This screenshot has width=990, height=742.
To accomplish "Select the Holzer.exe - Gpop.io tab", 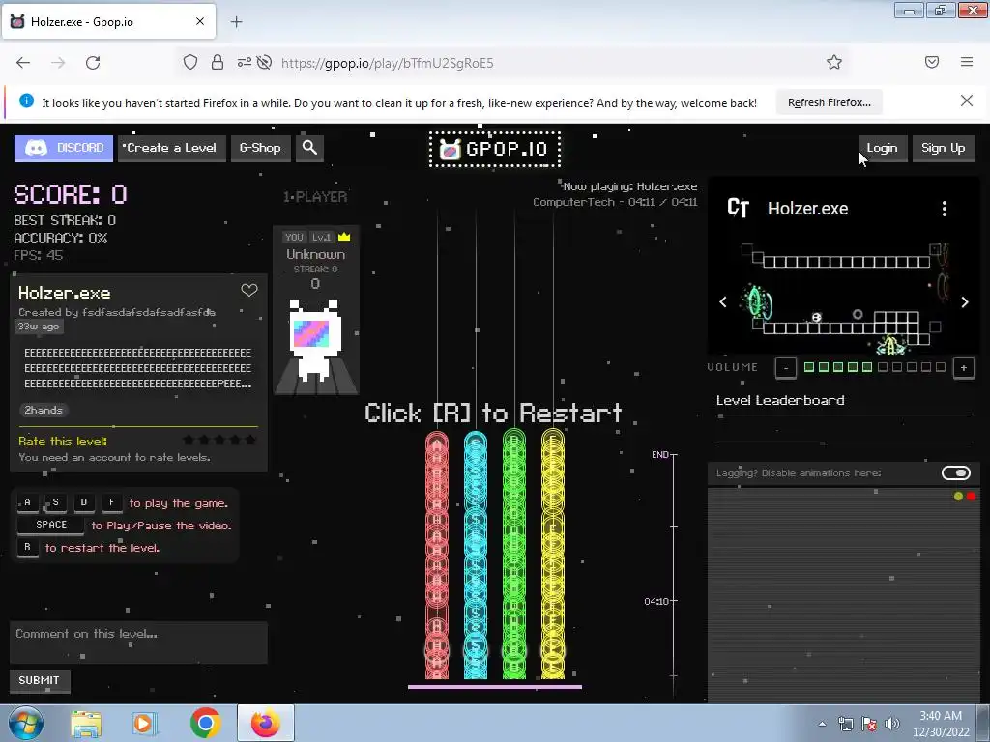I will (x=108, y=22).
